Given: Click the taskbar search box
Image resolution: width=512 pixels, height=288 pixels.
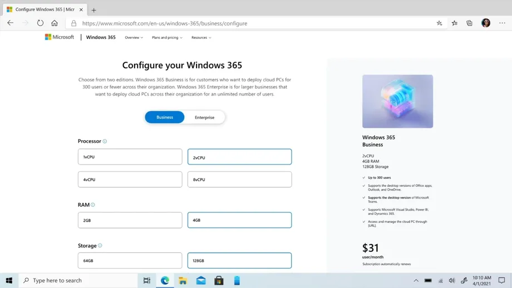Looking at the screenshot, I should pyautogui.click(x=78, y=281).
